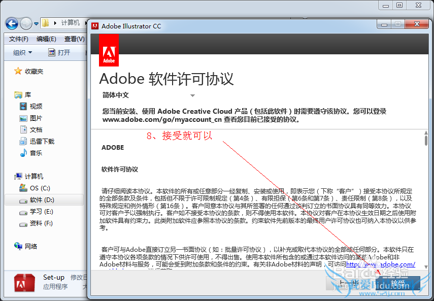434x301 pixels.
Task: Open the recent locations dropdown arrow in Explorer
Action: pyautogui.click(x=37, y=24)
